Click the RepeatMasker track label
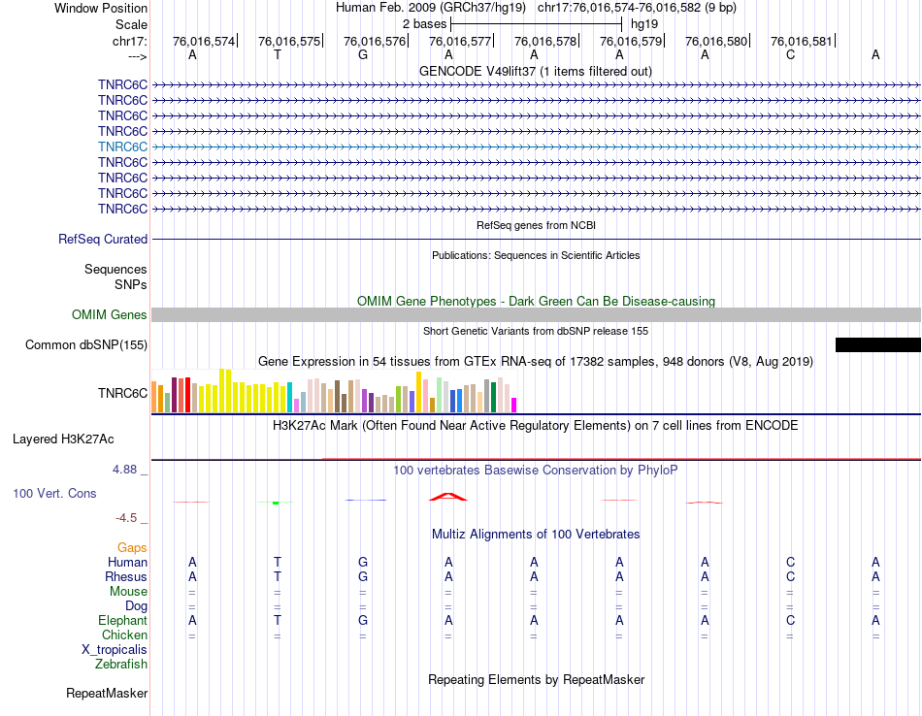 pyautogui.click(x=107, y=693)
